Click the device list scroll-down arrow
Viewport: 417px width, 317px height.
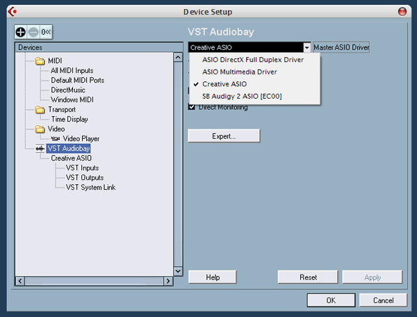click(x=178, y=271)
